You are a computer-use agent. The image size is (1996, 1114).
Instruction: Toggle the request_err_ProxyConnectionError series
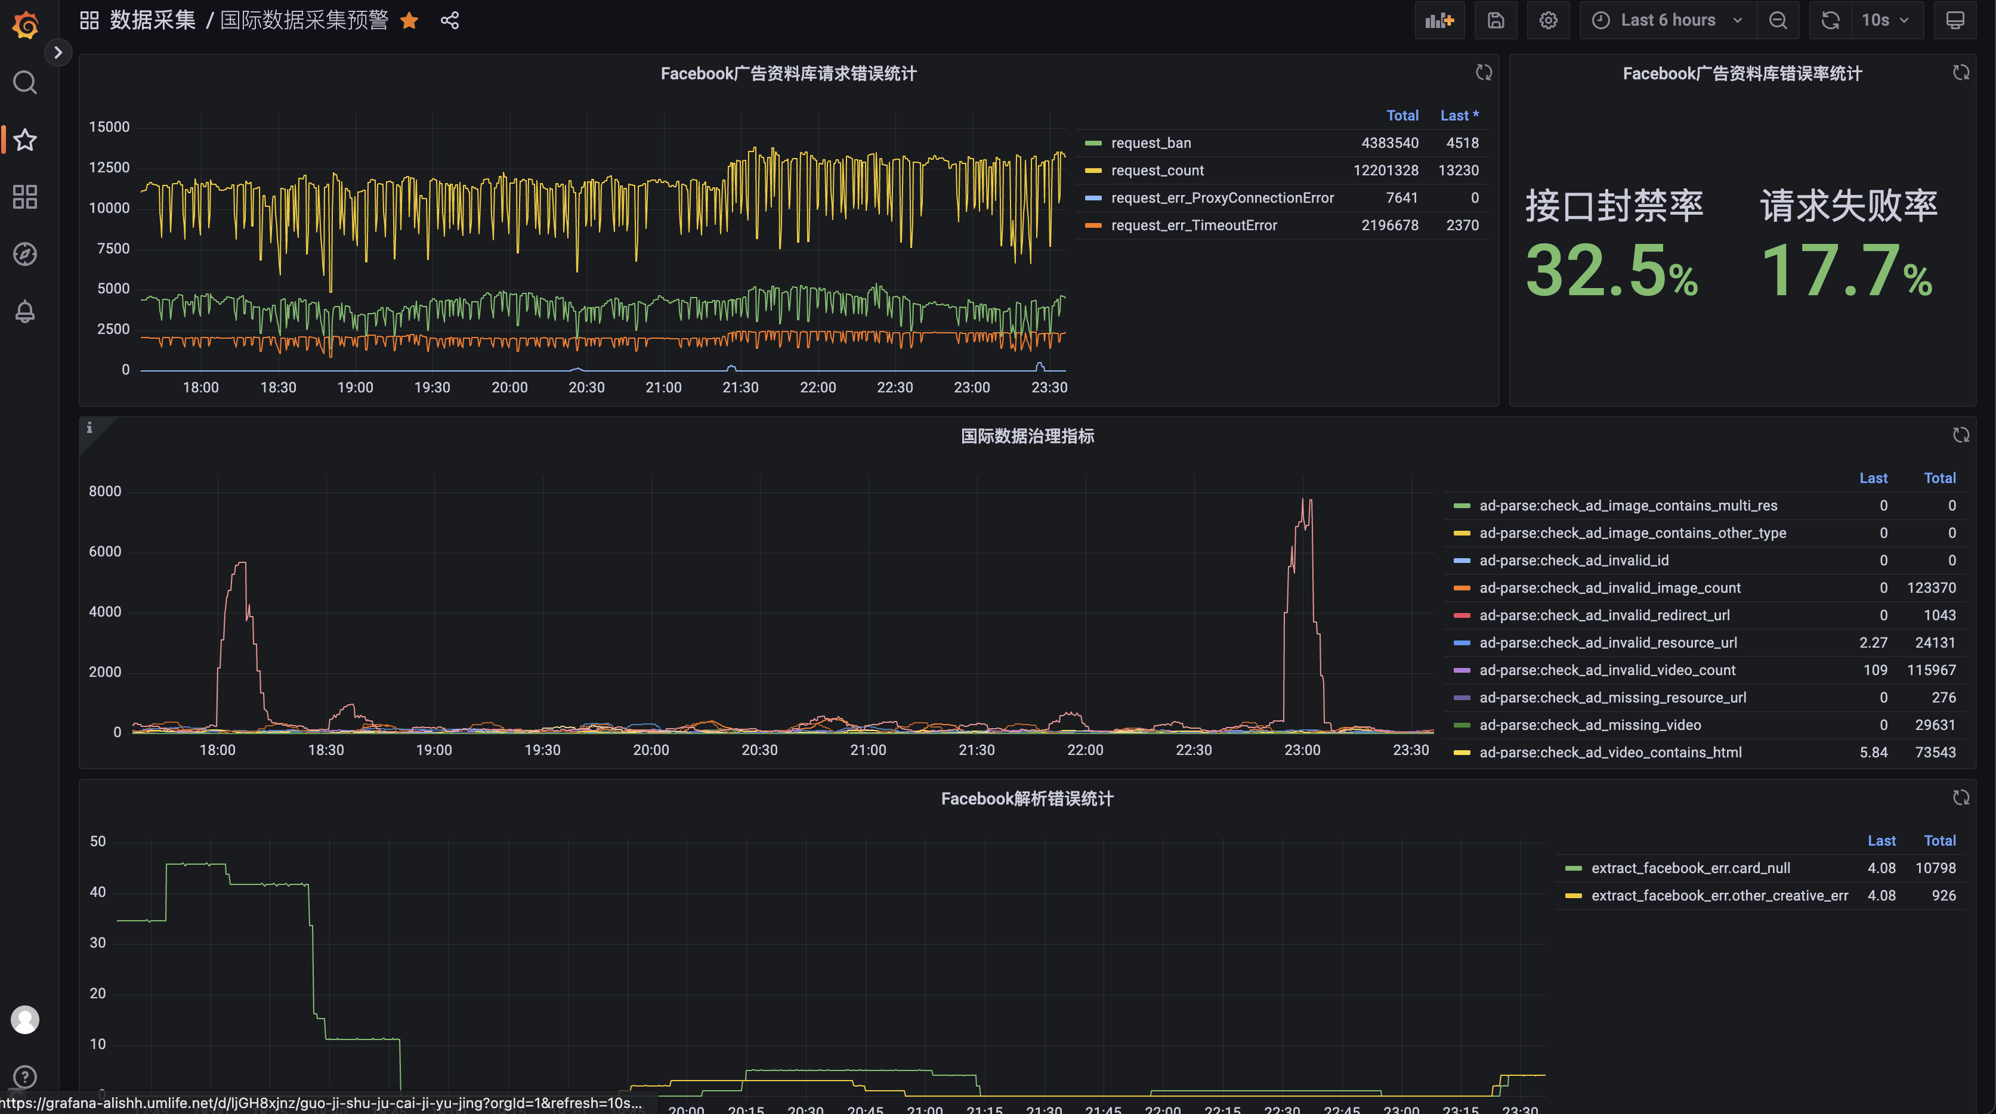pos(1222,197)
